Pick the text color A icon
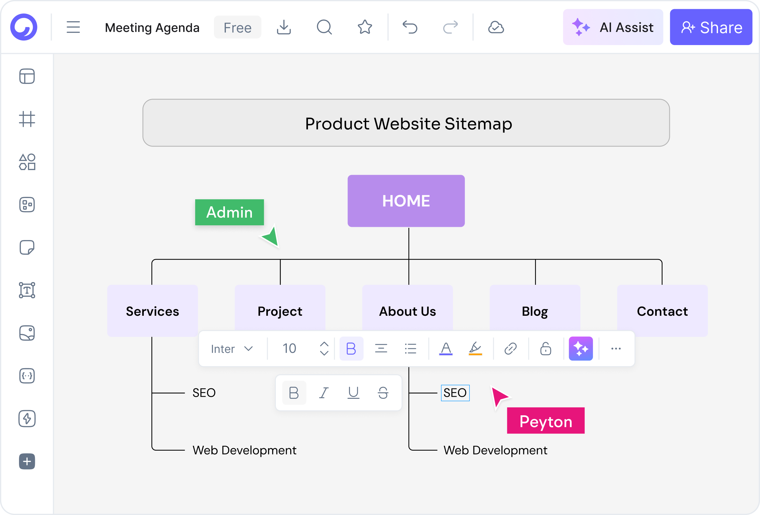This screenshot has height=515, width=760. click(446, 349)
